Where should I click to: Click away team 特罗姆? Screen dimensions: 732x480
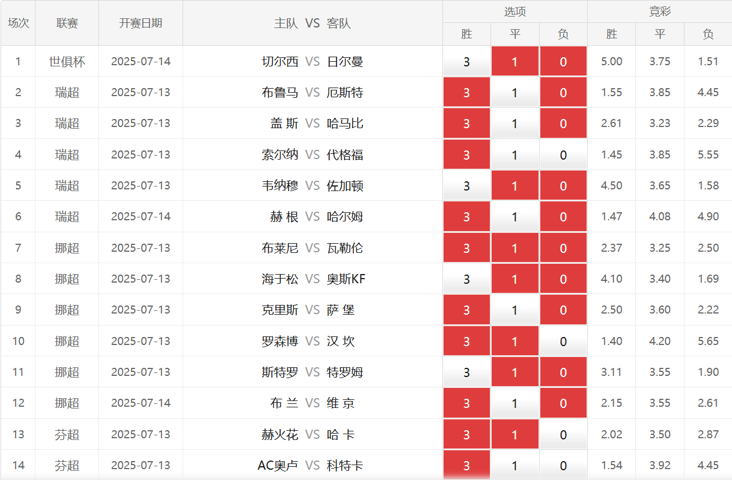(345, 372)
